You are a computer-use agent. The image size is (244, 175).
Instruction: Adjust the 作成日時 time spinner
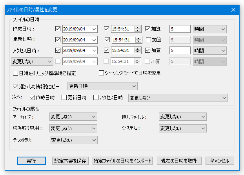tap(137, 29)
